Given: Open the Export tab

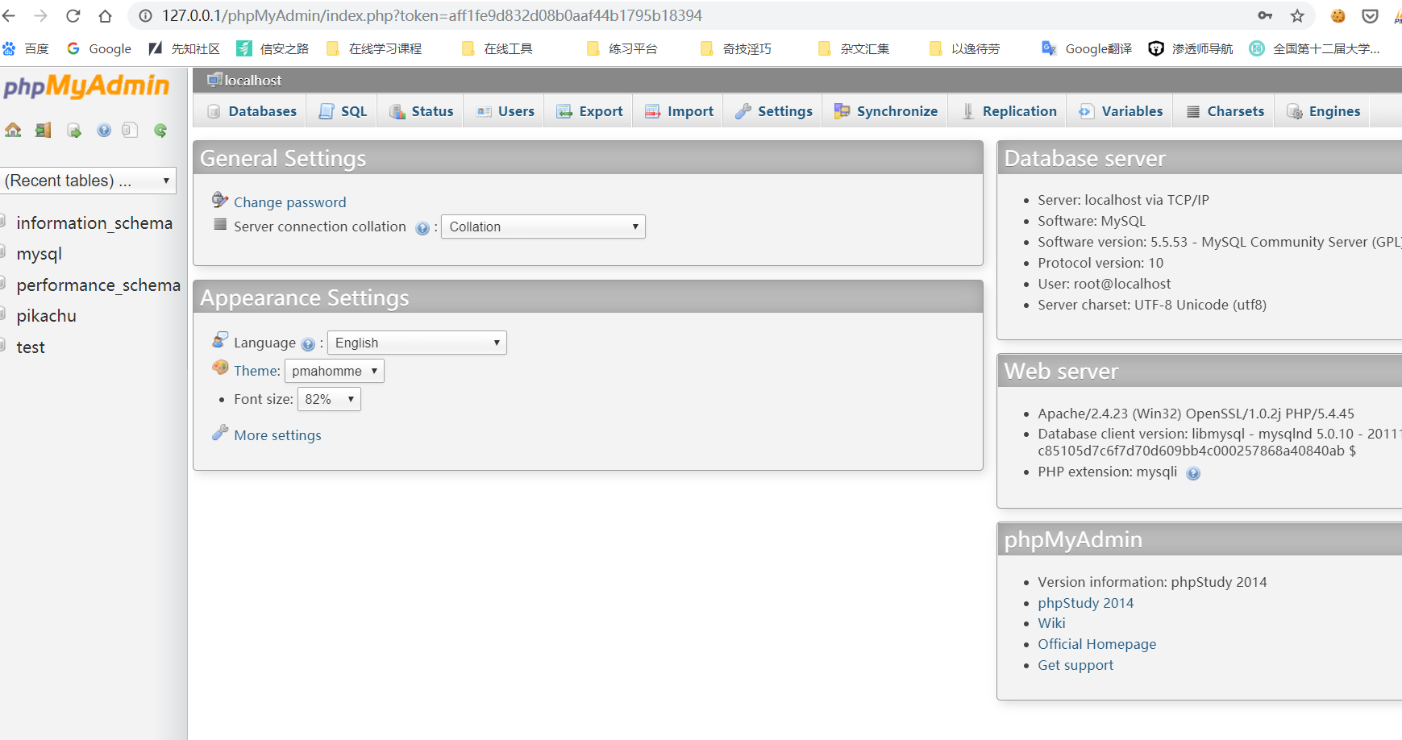Looking at the screenshot, I should tap(589, 111).
